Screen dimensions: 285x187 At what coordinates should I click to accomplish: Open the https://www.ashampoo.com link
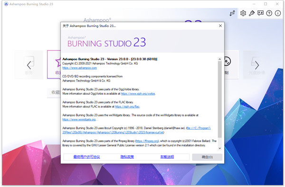[79, 68]
